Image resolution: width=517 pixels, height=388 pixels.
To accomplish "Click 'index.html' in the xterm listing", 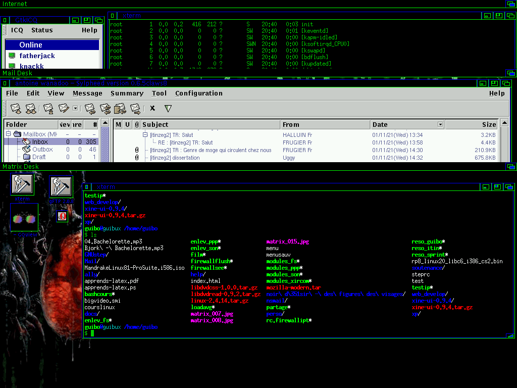I will (x=205, y=281).
